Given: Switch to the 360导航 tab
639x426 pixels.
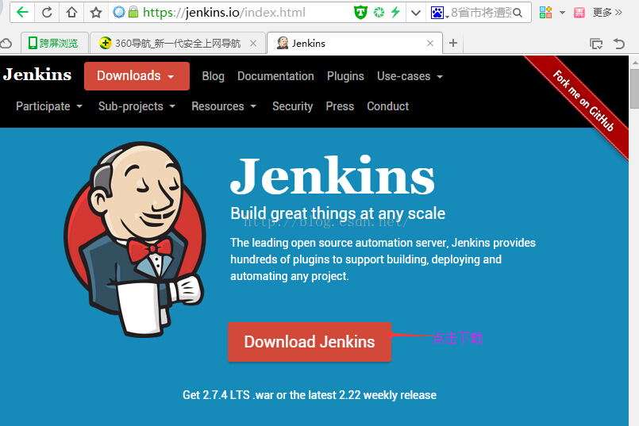Looking at the screenshot, I should 177,43.
